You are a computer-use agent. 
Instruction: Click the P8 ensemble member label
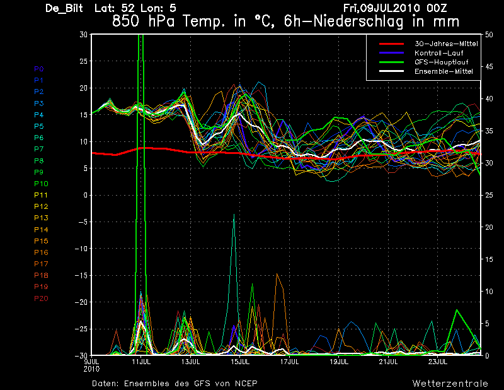pyautogui.click(x=39, y=161)
